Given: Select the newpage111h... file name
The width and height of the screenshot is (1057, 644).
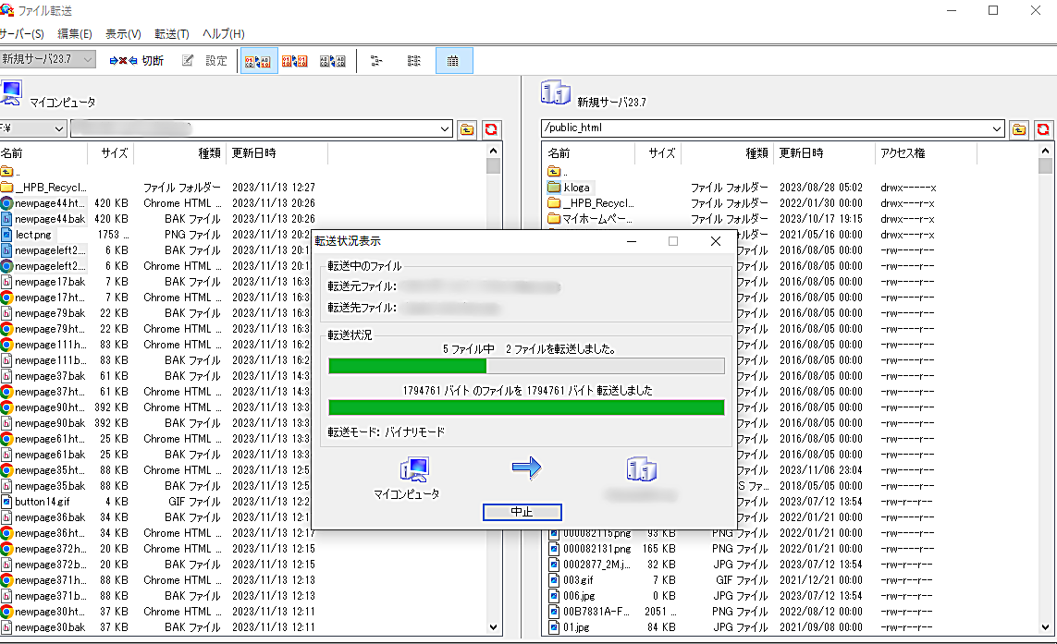Looking at the screenshot, I should pyautogui.click(x=51, y=345).
